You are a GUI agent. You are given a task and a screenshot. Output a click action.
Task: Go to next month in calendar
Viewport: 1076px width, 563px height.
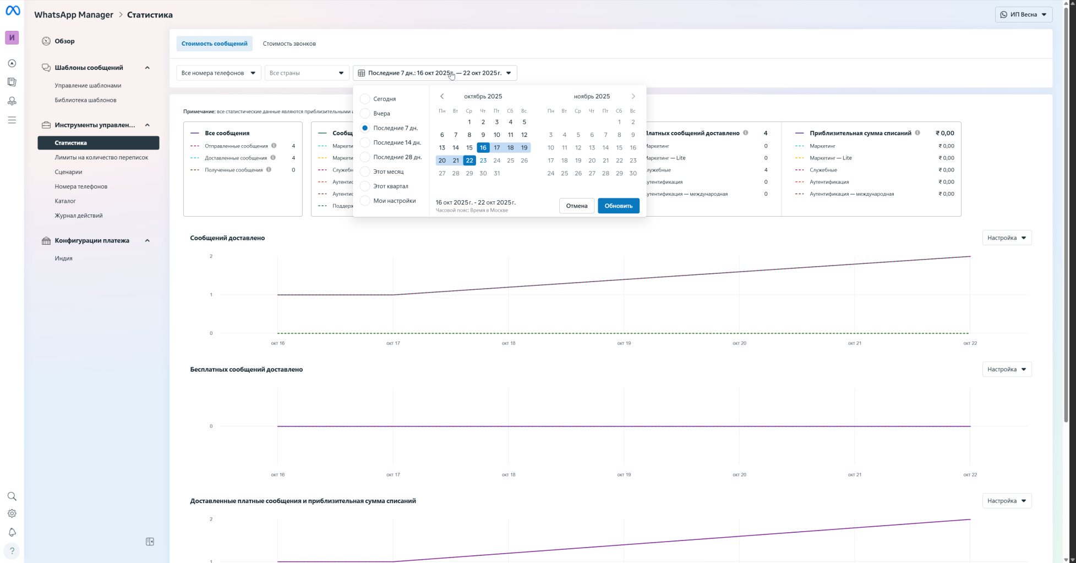633,96
